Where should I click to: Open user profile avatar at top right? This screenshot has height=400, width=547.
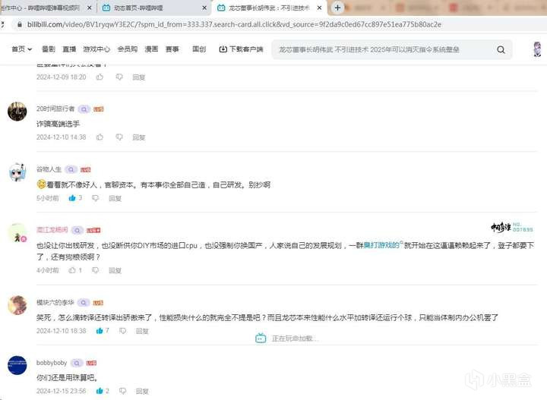pos(538,49)
